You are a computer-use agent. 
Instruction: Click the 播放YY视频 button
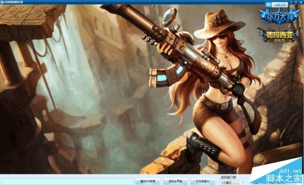click(148, 181)
